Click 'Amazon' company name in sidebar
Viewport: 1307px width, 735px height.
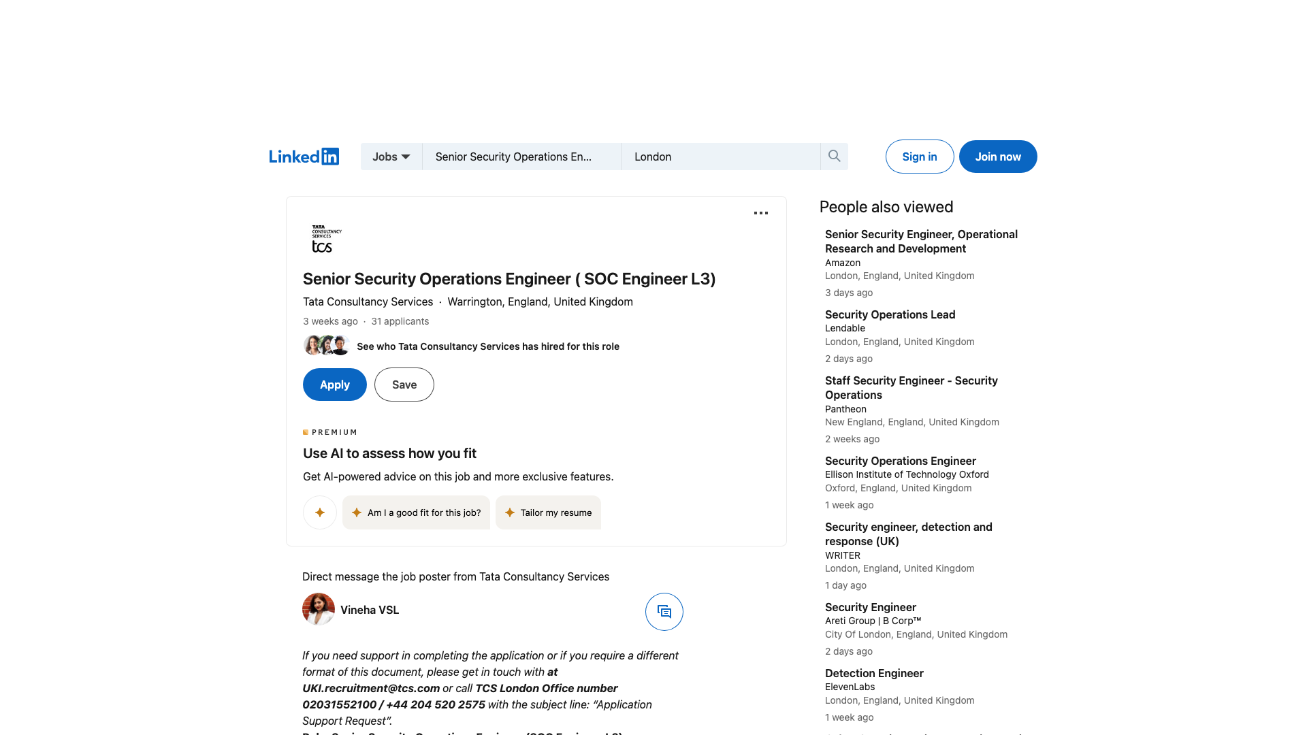tap(843, 263)
